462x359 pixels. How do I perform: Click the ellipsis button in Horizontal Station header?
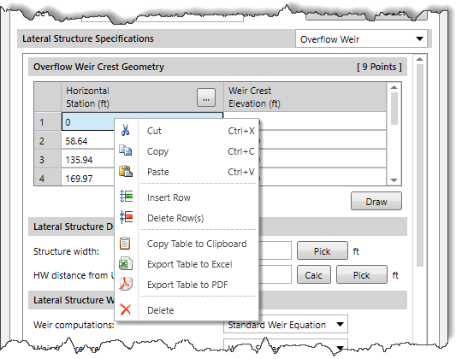point(206,97)
